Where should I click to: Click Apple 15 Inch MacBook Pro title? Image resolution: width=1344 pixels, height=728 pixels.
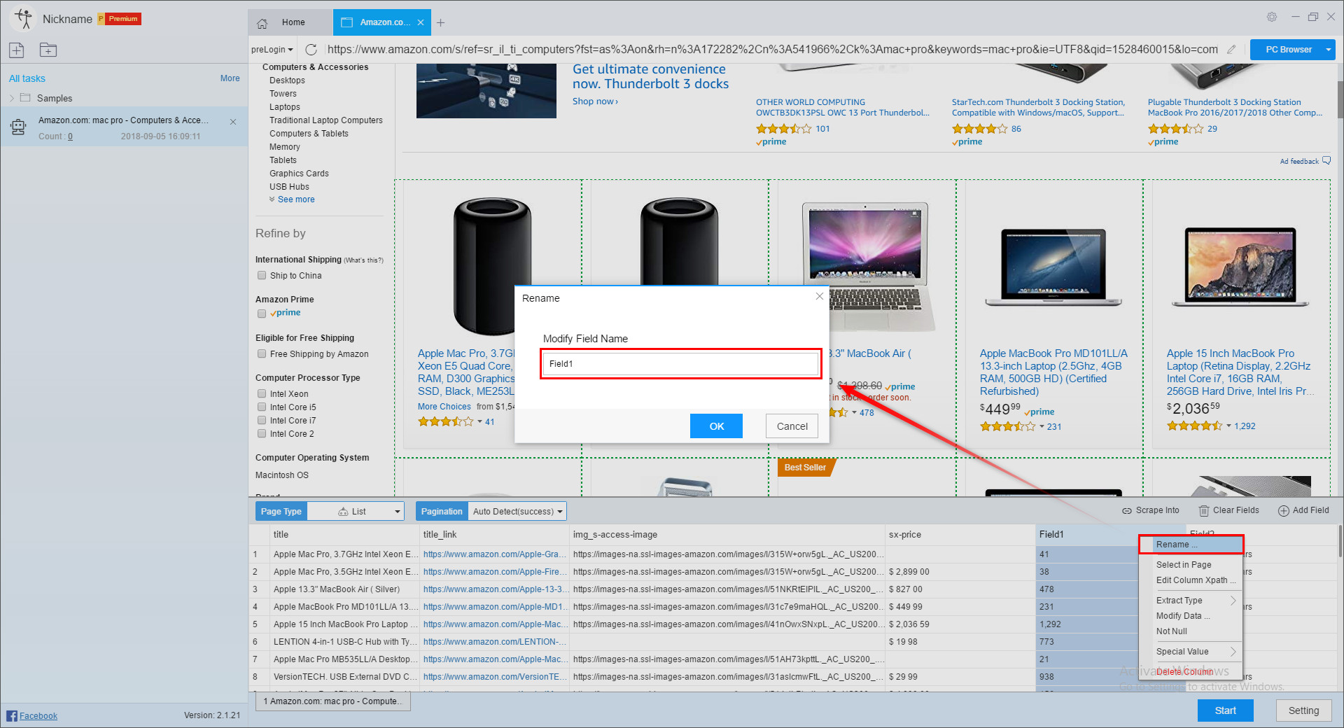[x=1239, y=372]
